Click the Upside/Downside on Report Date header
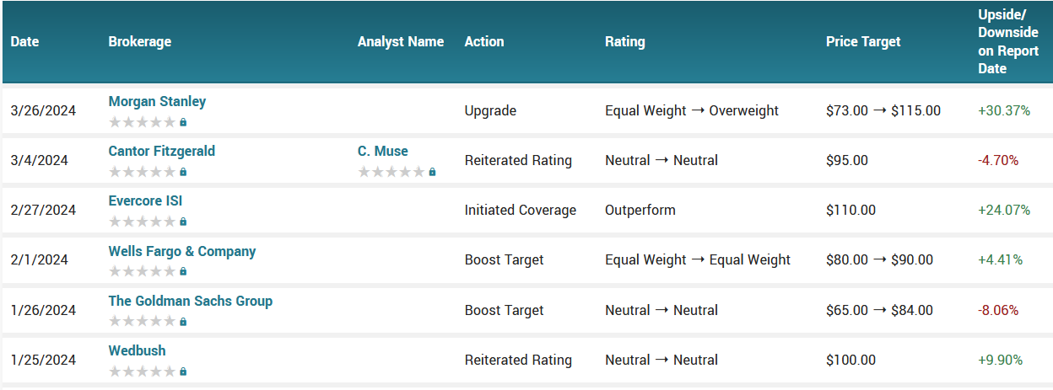The height and width of the screenshot is (390, 1053). click(x=1008, y=41)
